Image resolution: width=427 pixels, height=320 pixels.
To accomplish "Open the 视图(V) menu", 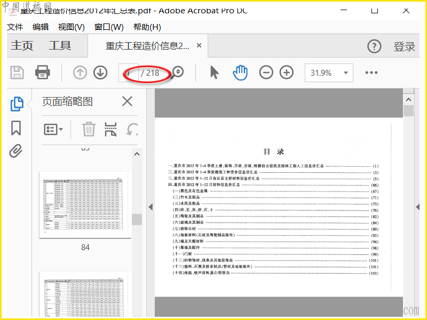I will [72, 27].
